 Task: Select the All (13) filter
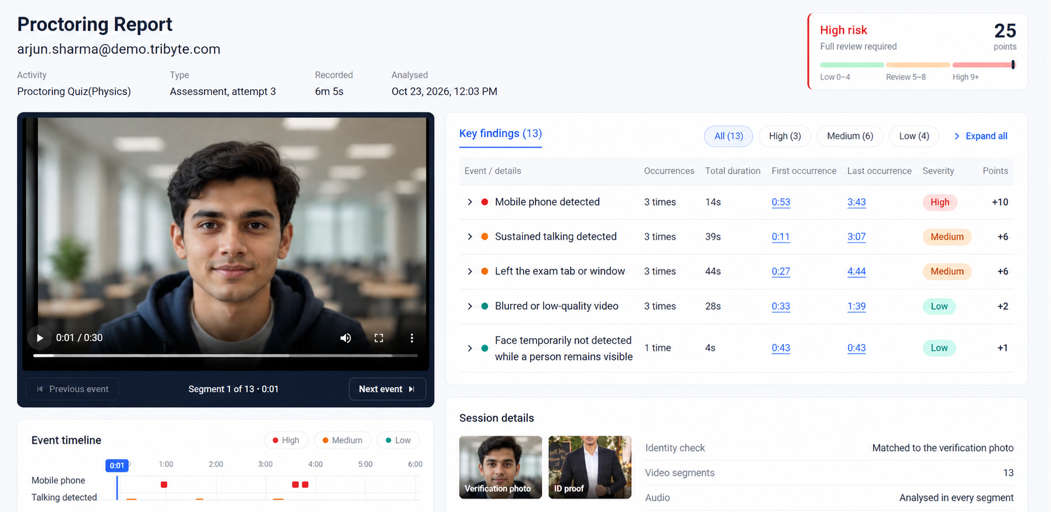coord(729,136)
